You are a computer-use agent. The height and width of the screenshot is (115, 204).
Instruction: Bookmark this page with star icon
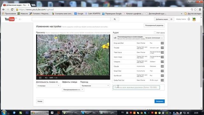pyautogui.click(x=195, y=10)
